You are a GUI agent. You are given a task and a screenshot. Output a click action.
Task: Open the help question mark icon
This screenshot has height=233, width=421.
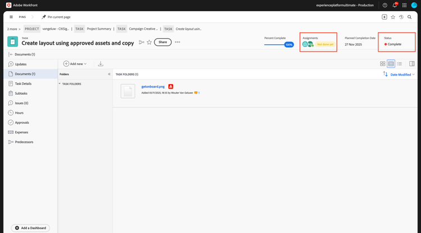[385, 5]
